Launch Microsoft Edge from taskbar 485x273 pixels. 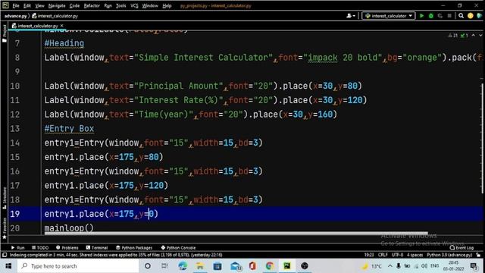point(183,266)
